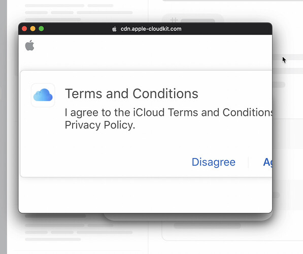Click the Privacy Policy text
Image resolution: width=303 pixels, height=254 pixels.
pyautogui.click(x=99, y=125)
